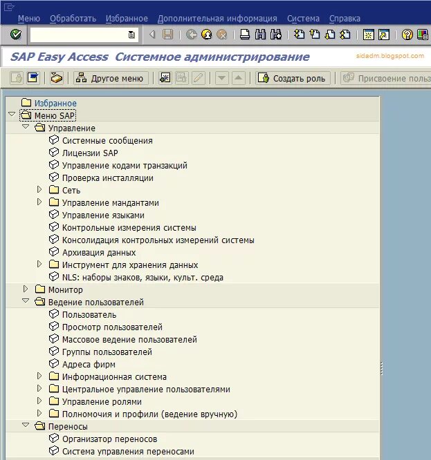Image resolution: width=431 pixels, height=460 pixels.
Task: Expand Центральное управление пользователями folder
Action: click(x=39, y=388)
